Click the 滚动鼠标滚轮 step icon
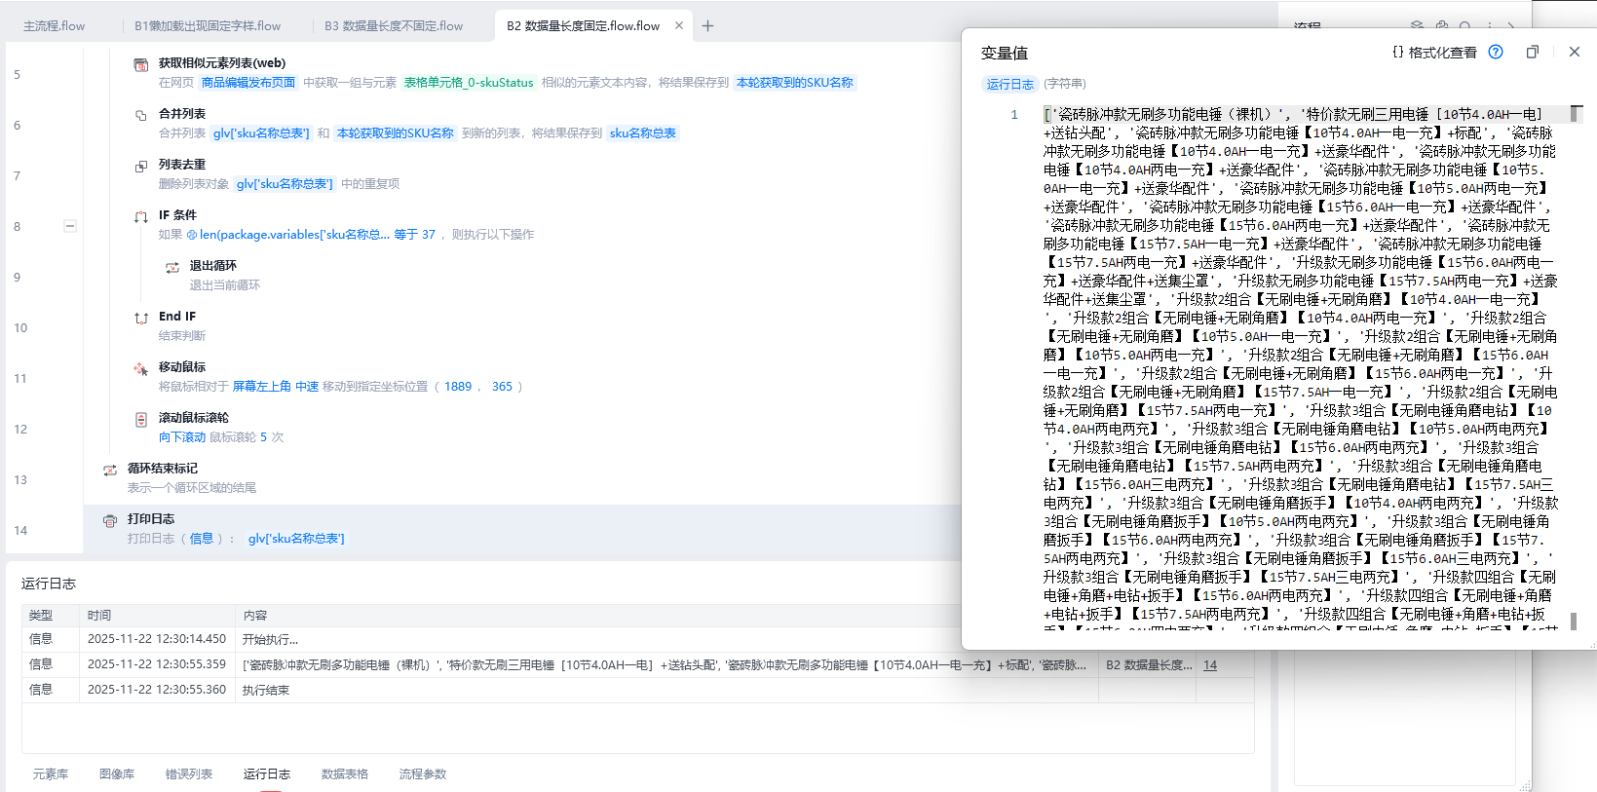 tap(141, 419)
